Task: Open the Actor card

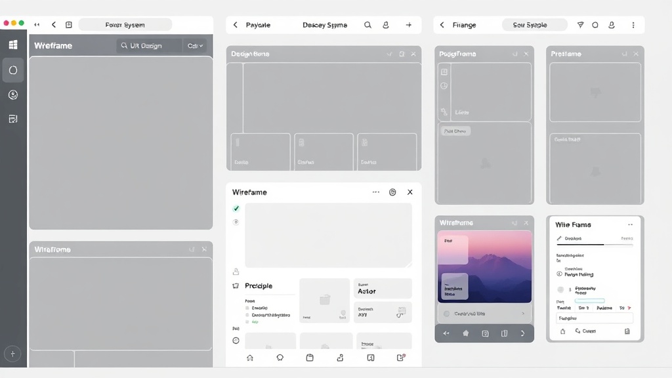Action: pos(383,289)
